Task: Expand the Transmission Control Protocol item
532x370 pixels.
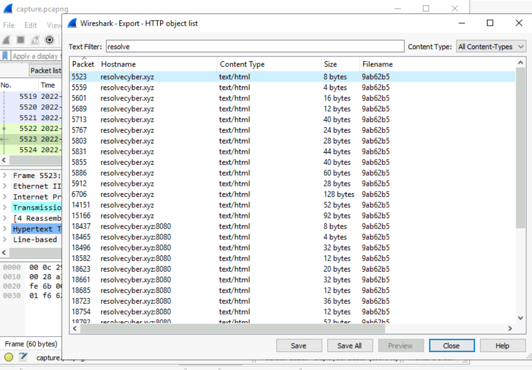Action: 5,208
